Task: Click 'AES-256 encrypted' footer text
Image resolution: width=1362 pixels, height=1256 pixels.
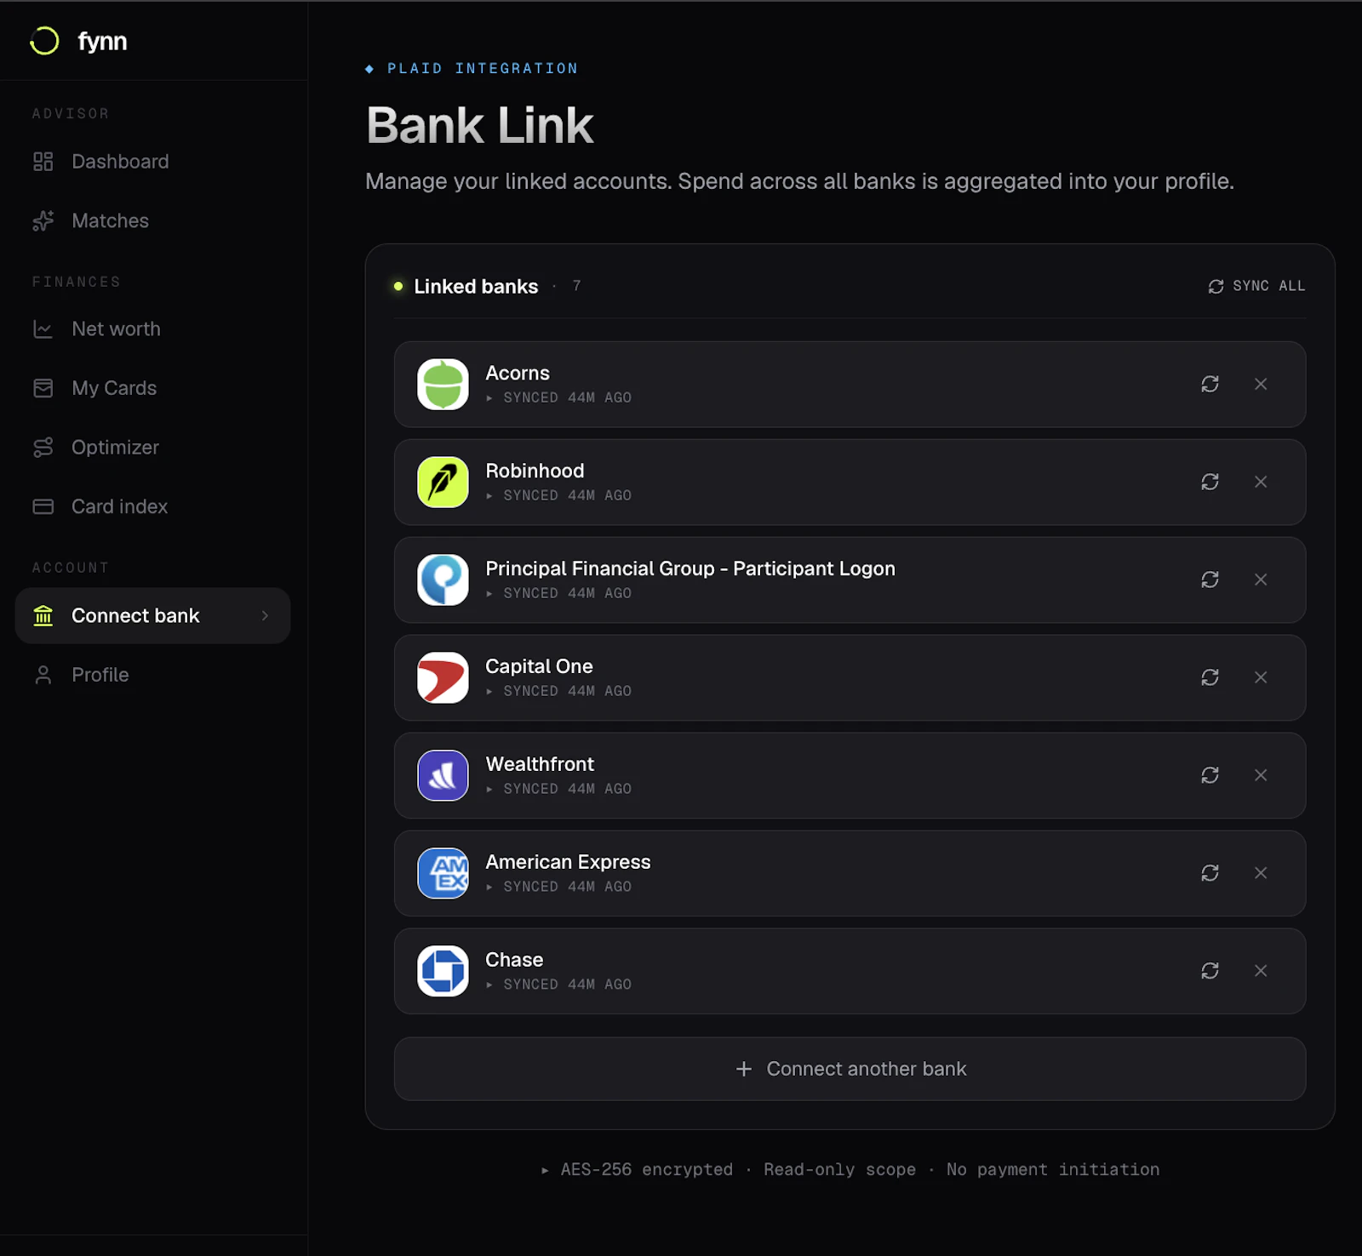Action: tap(647, 1170)
